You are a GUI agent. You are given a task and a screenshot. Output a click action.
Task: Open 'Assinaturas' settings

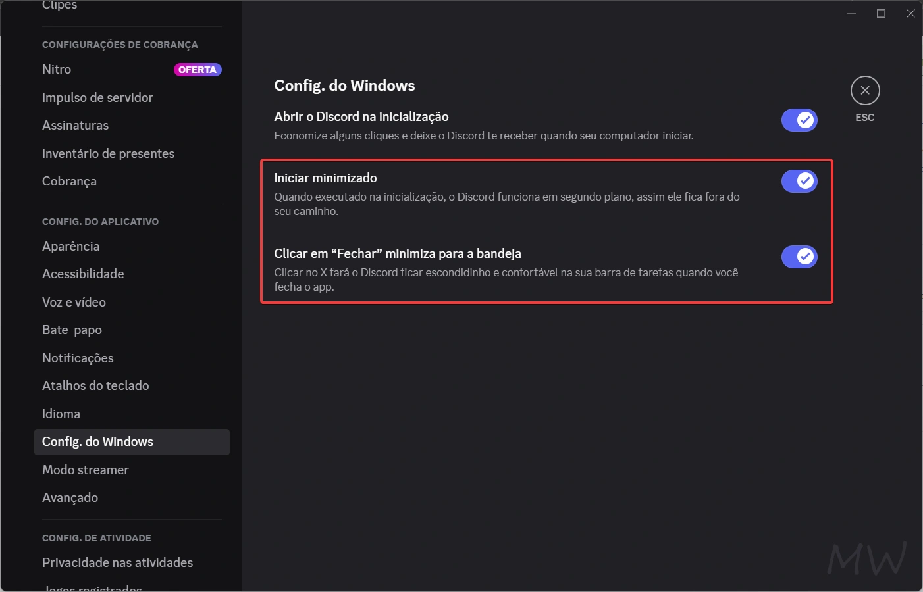pos(75,125)
